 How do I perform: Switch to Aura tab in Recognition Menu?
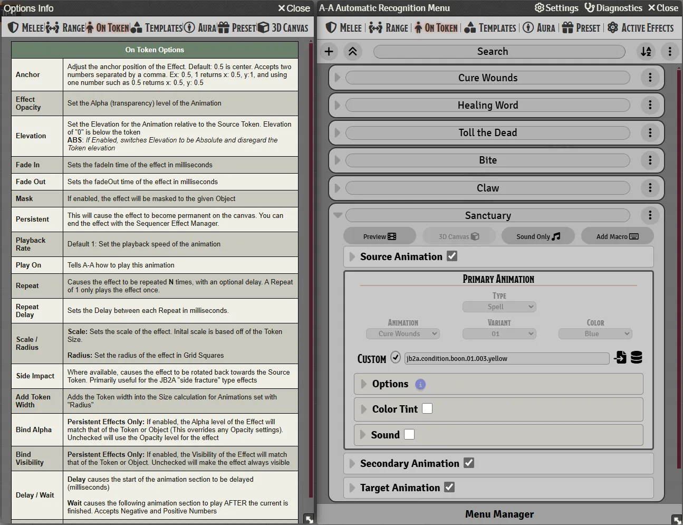click(x=539, y=27)
